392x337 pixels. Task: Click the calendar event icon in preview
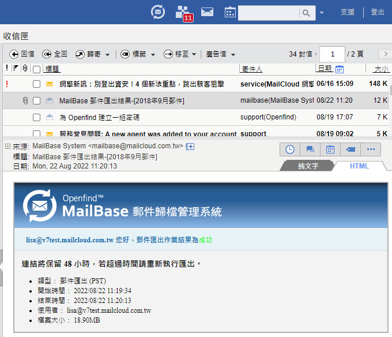pyautogui.click(x=330, y=149)
